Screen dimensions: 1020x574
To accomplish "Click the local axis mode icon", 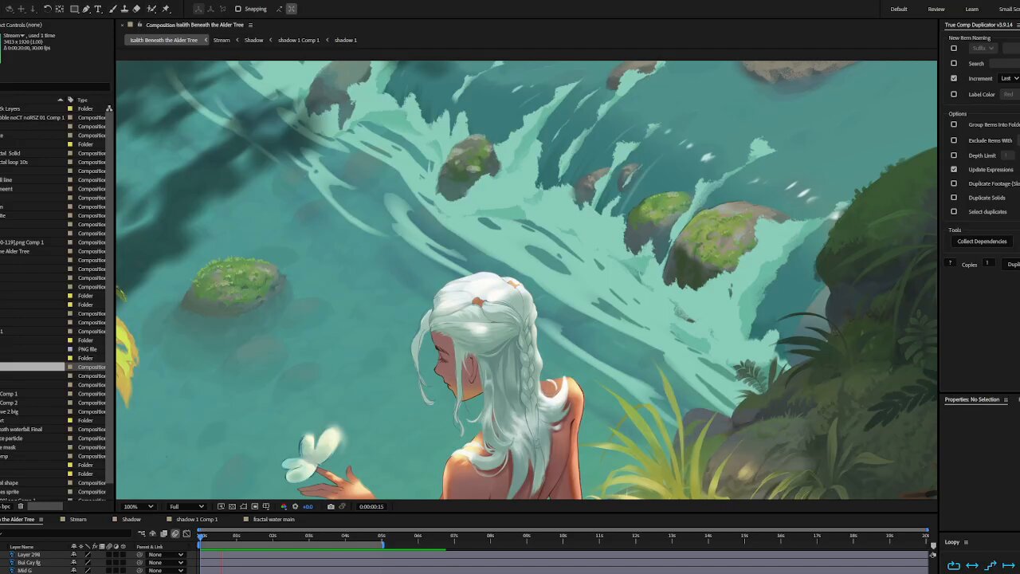I will point(198,9).
